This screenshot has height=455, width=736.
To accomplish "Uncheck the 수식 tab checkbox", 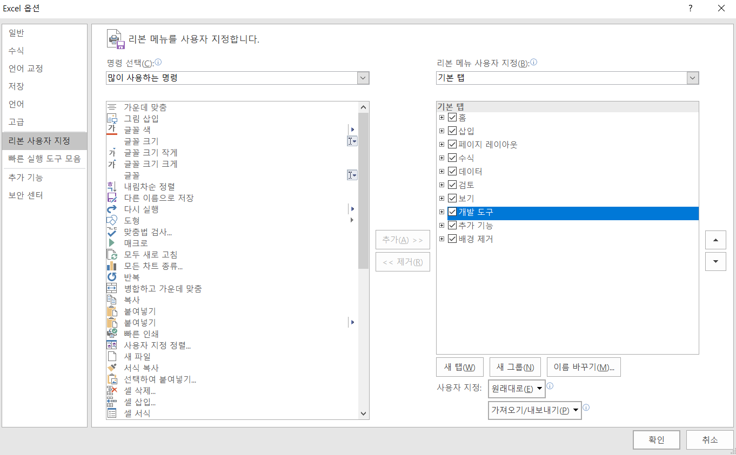I will pos(452,158).
